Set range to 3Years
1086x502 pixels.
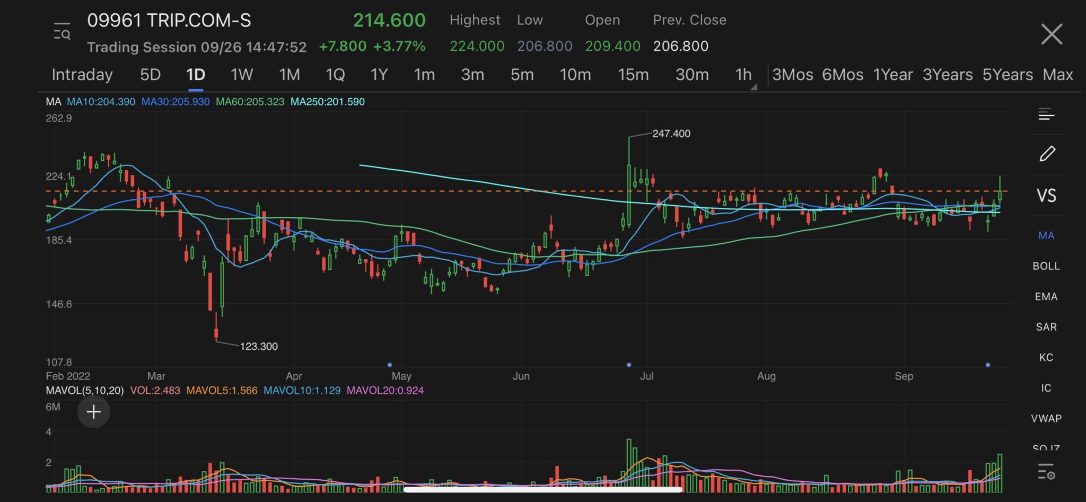tap(948, 75)
